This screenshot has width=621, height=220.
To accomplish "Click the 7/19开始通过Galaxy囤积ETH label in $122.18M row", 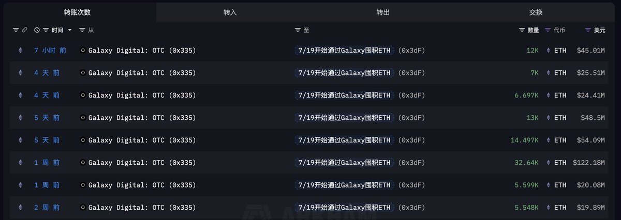I will pos(344,163).
